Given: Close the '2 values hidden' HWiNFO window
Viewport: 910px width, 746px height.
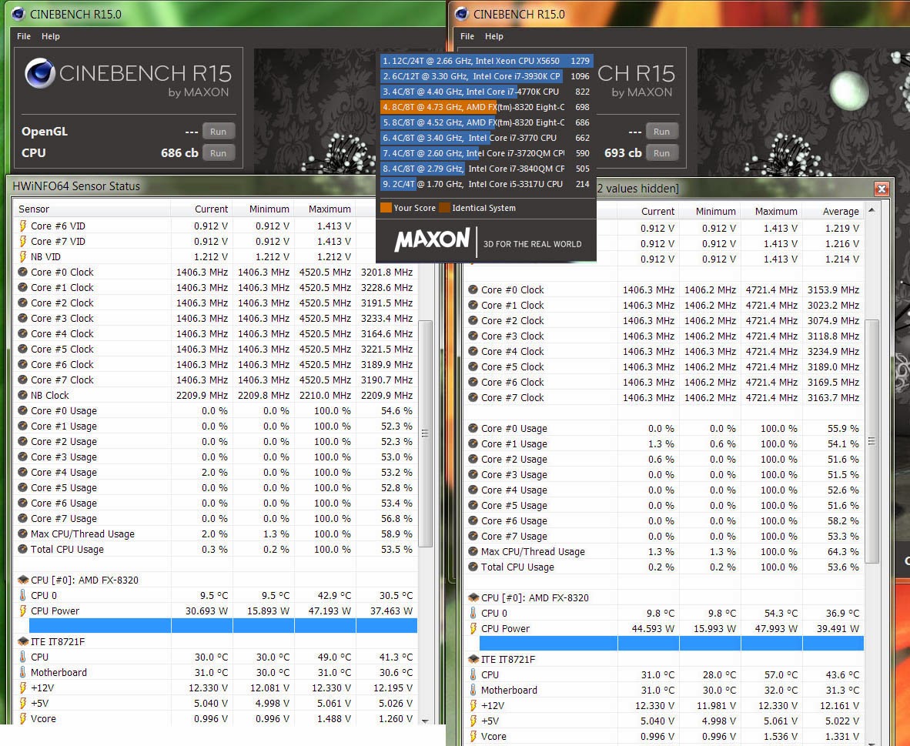Looking at the screenshot, I should 882,189.
